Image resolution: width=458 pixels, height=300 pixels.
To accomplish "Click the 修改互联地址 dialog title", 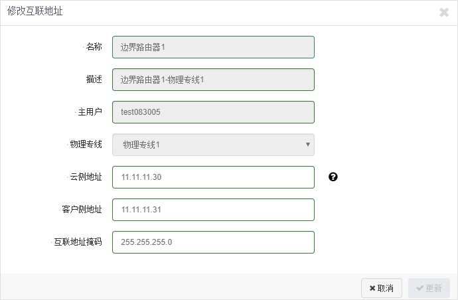I will point(35,11).
